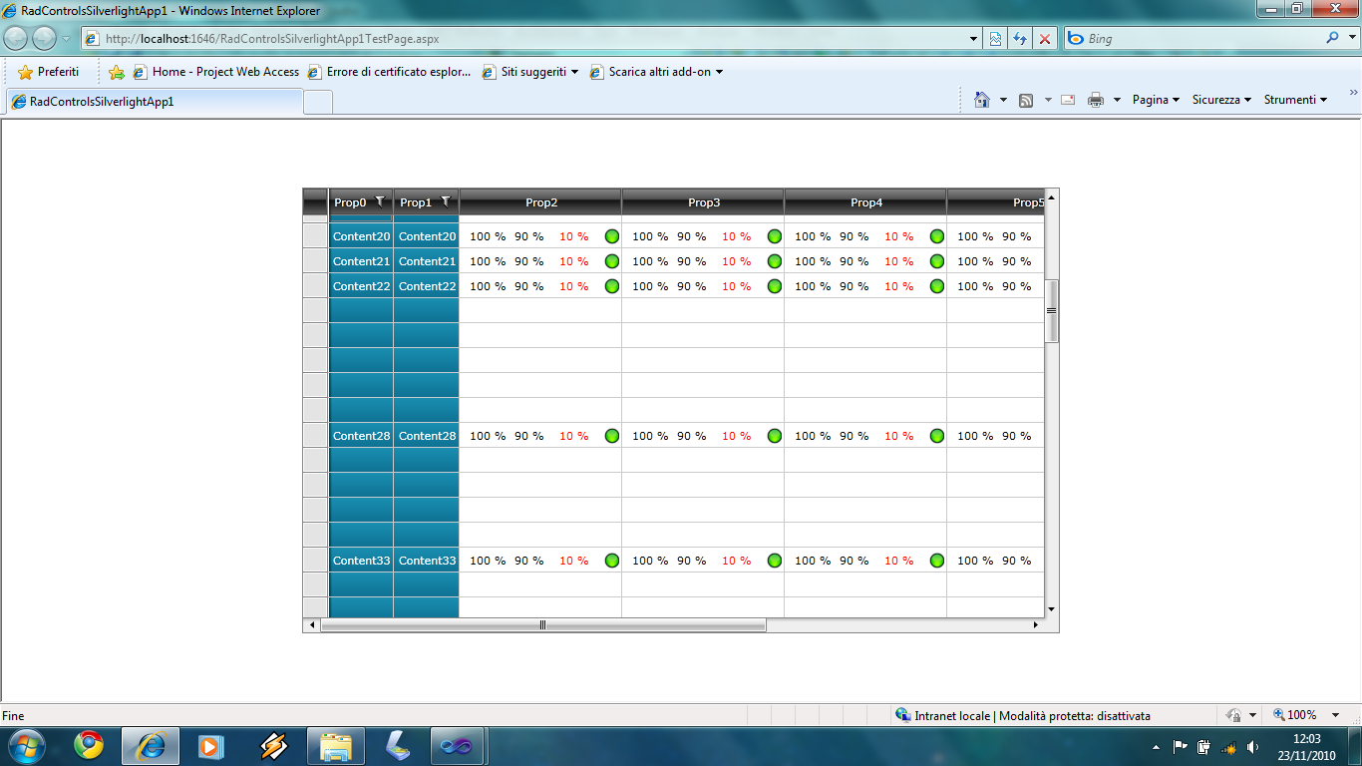This screenshot has width=1362, height=766.
Task: Open the Pagina menu
Action: tap(1156, 100)
